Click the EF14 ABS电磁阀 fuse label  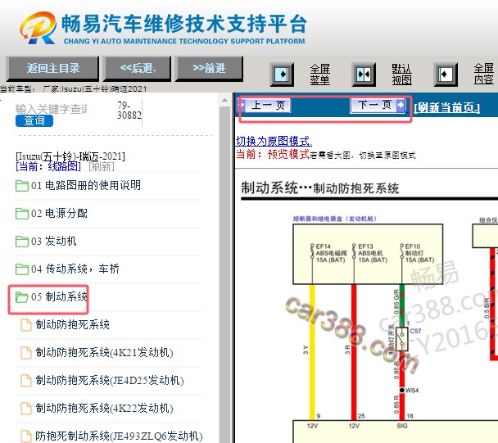(x=331, y=253)
